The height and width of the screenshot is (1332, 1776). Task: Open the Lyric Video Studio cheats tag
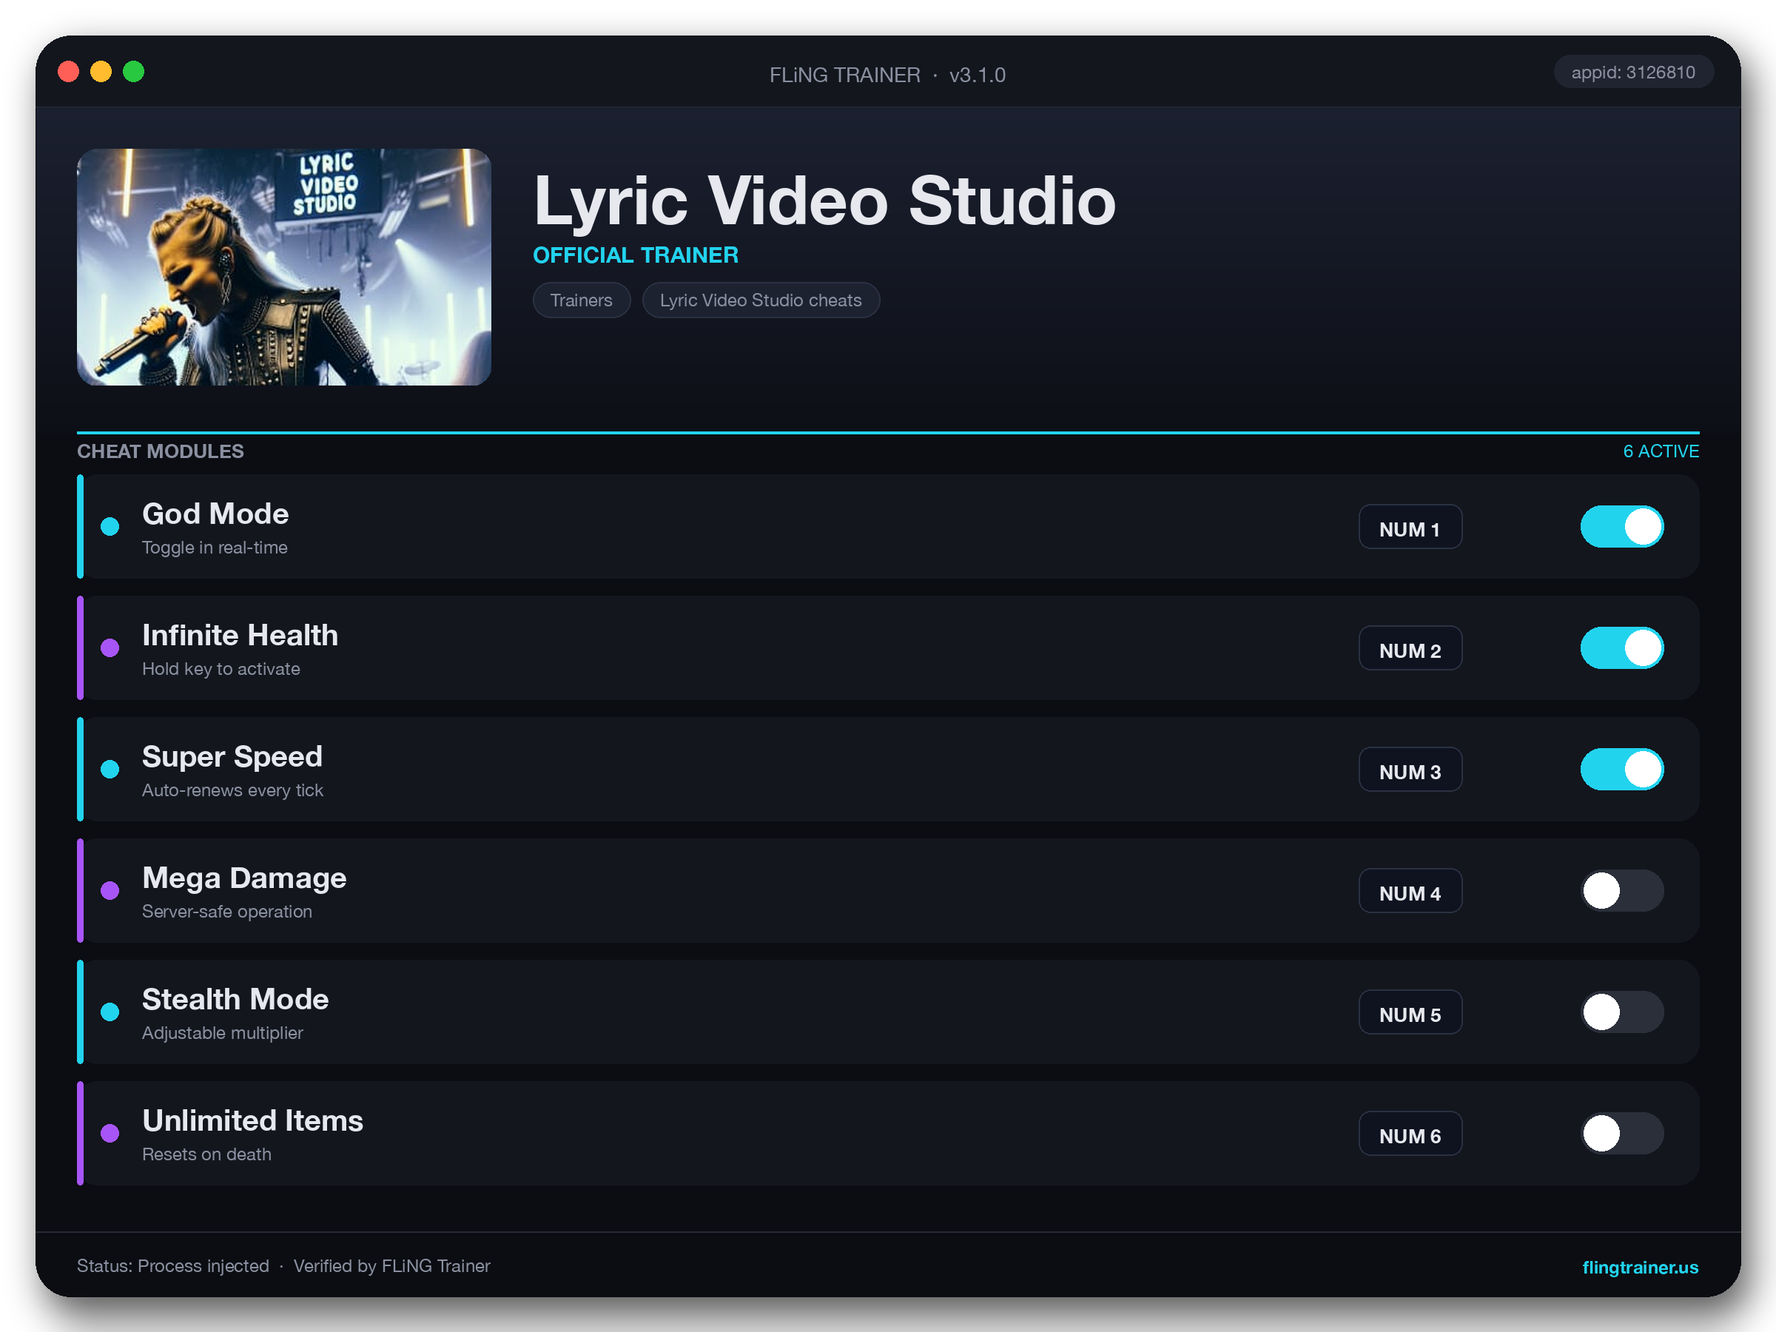760,300
